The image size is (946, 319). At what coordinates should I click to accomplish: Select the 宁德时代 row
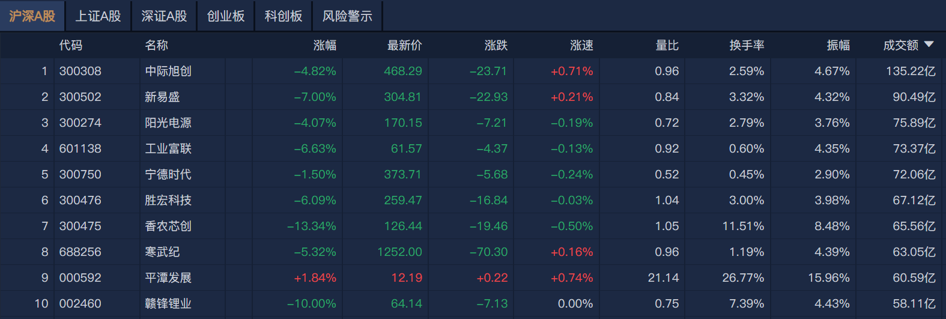coord(168,175)
